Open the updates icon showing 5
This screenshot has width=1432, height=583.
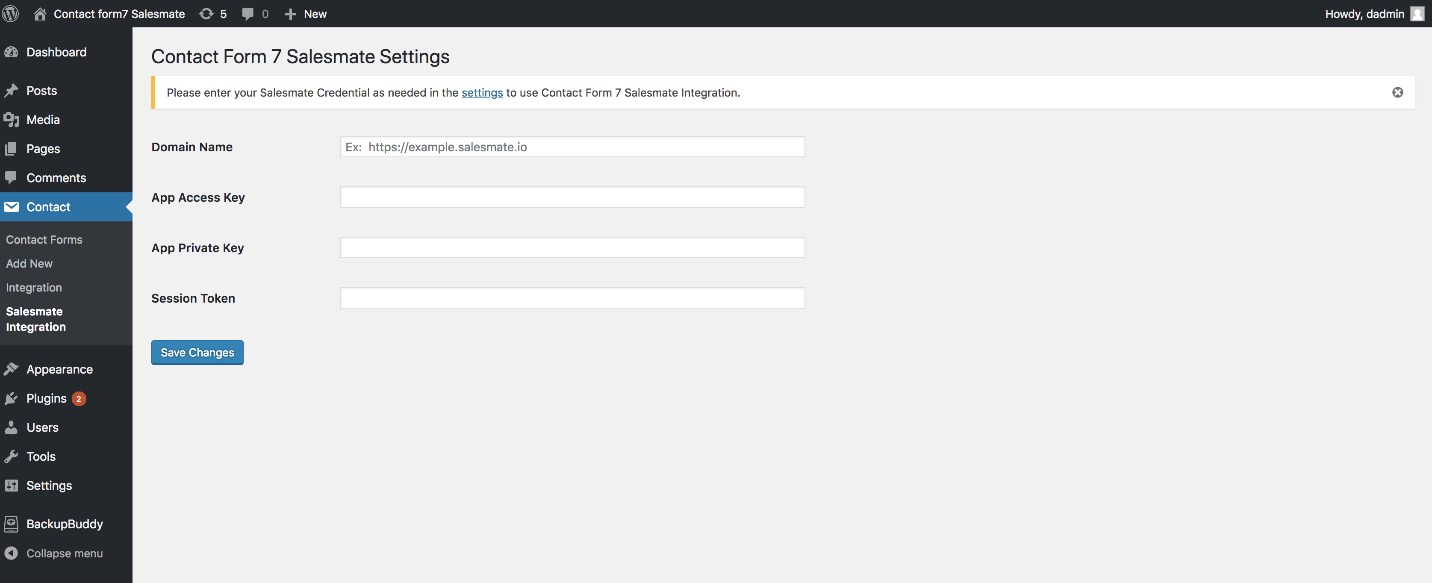pyautogui.click(x=206, y=14)
